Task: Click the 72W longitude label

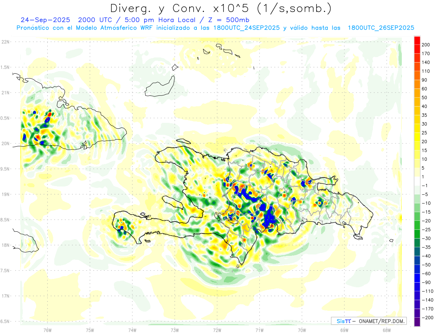Action: (x=217, y=330)
